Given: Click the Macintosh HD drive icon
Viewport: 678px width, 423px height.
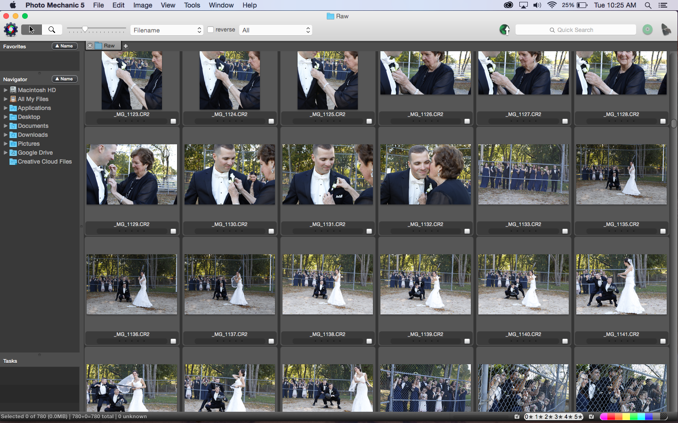Looking at the screenshot, I should [13, 90].
